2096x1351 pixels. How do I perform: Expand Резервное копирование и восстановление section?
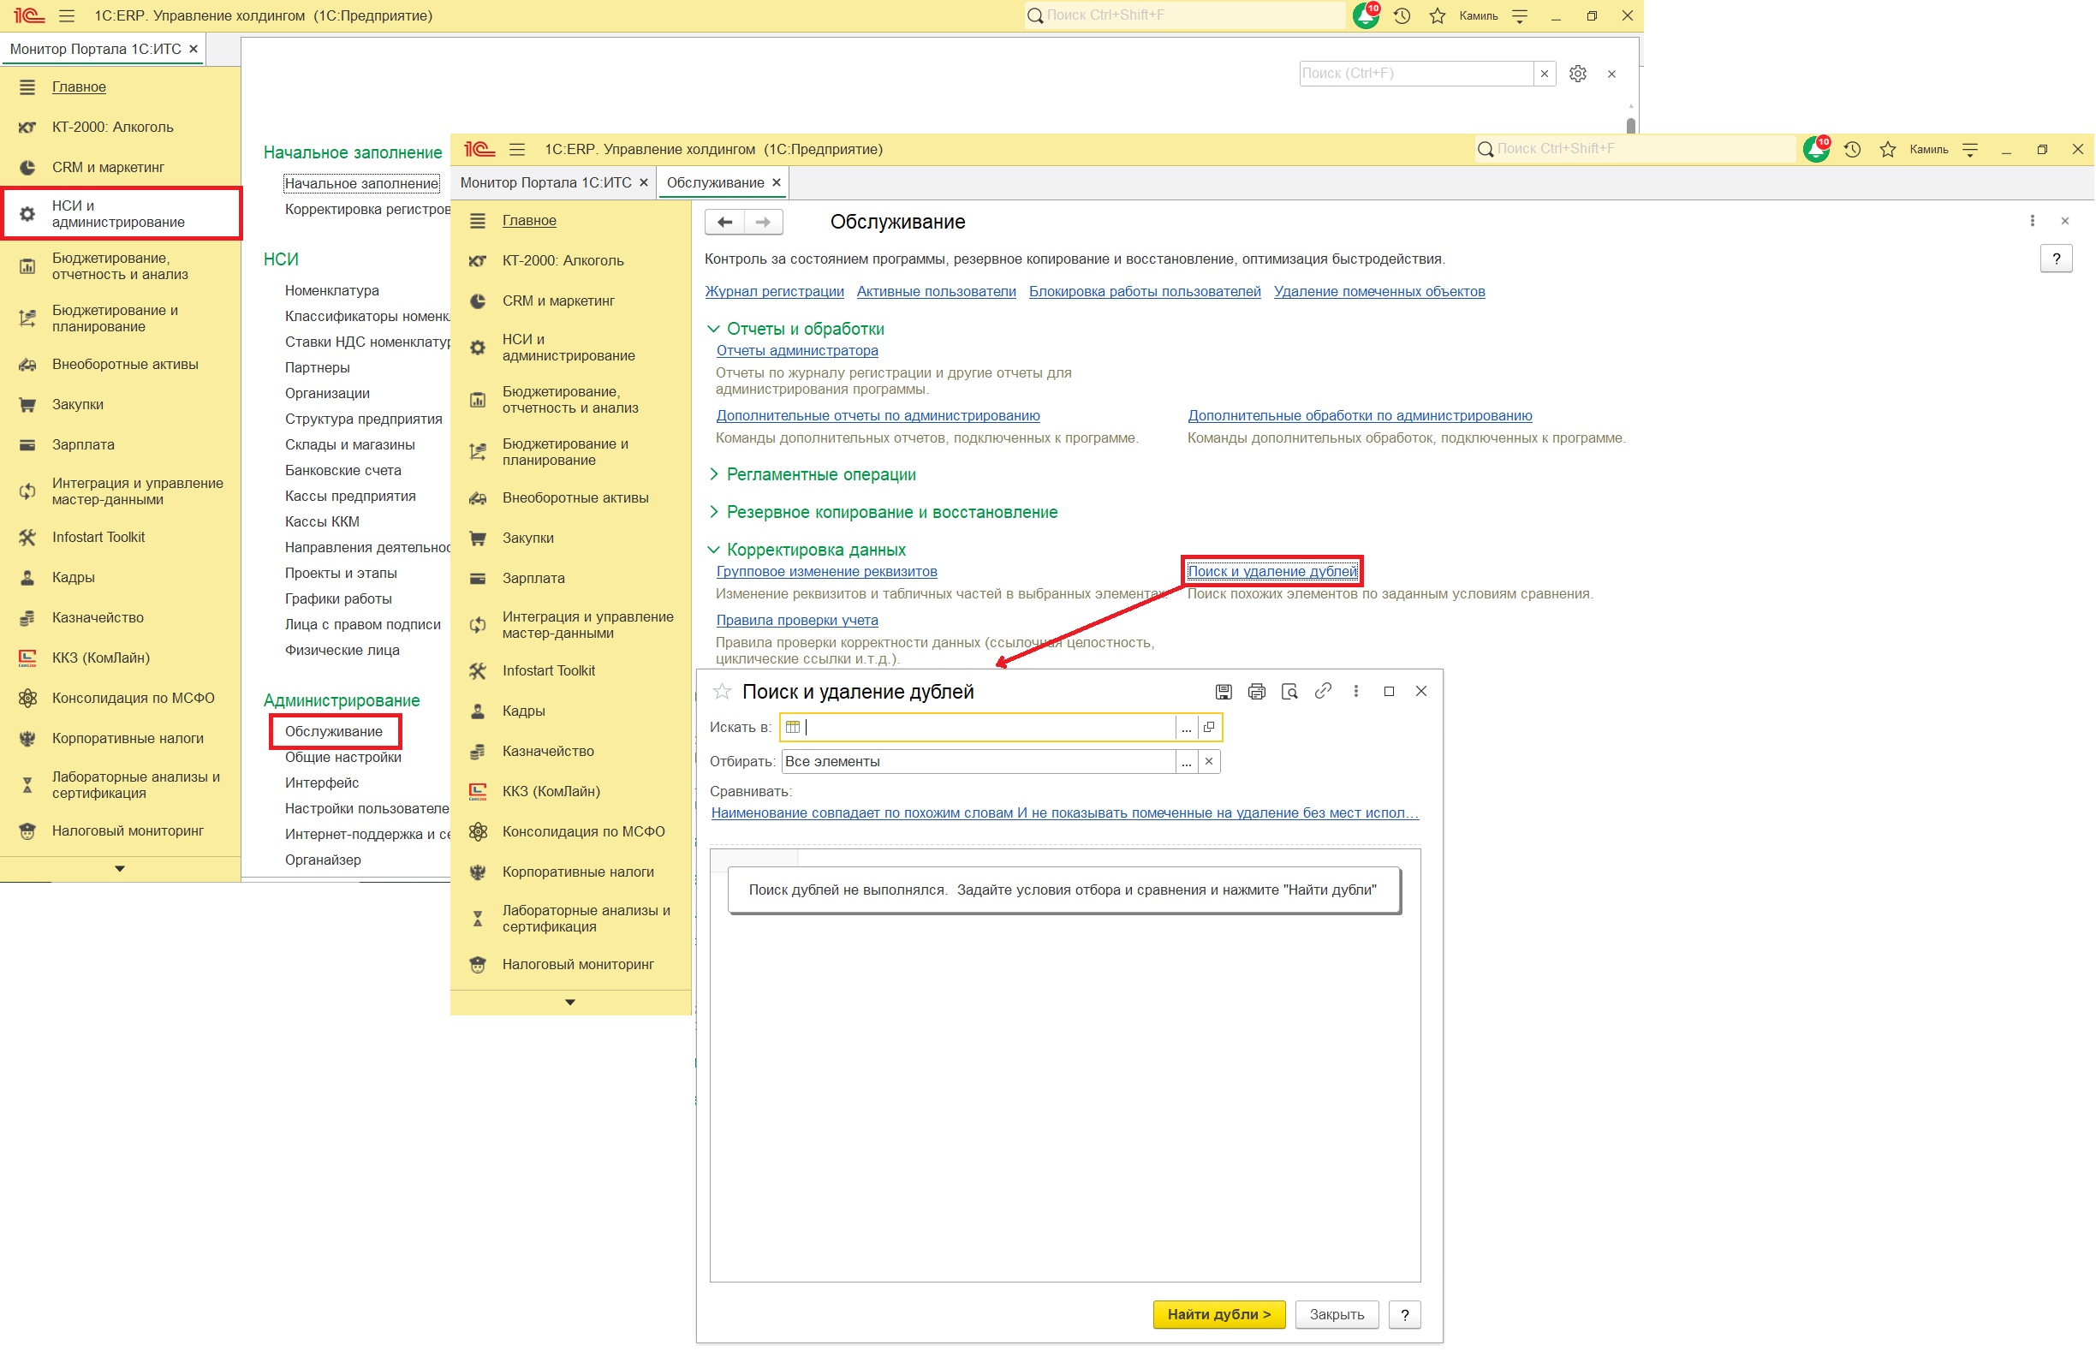pos(714,512)
